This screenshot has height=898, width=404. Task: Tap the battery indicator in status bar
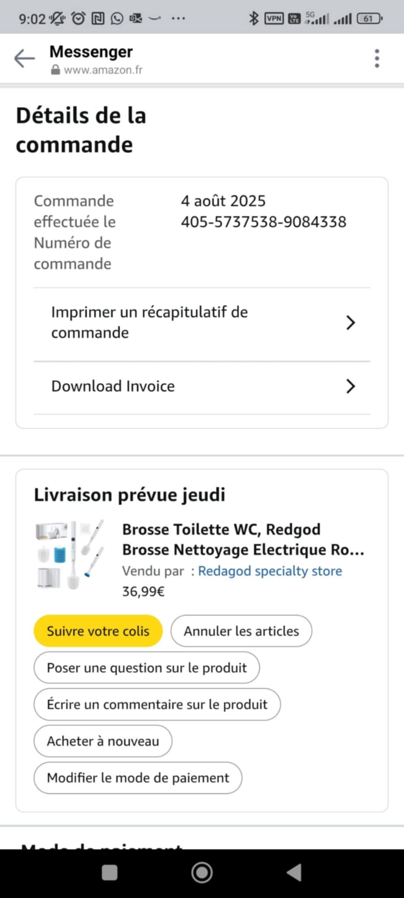(x=369, y=18)
